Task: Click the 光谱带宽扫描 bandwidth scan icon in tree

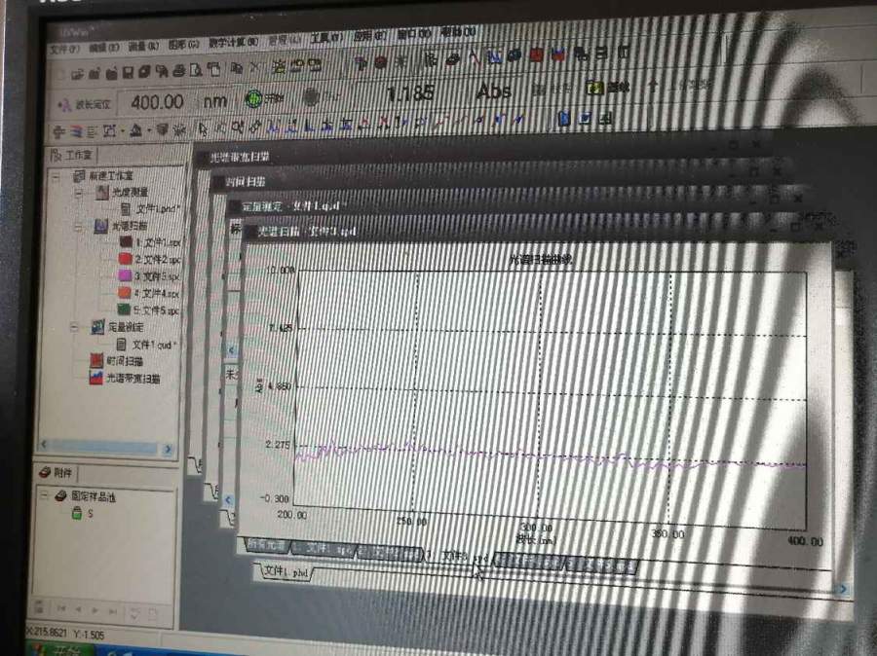Action: (96, 379)
